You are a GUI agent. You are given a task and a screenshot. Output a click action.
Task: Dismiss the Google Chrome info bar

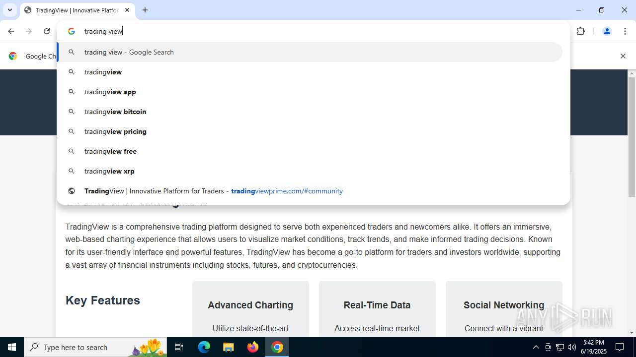(623, 56)
